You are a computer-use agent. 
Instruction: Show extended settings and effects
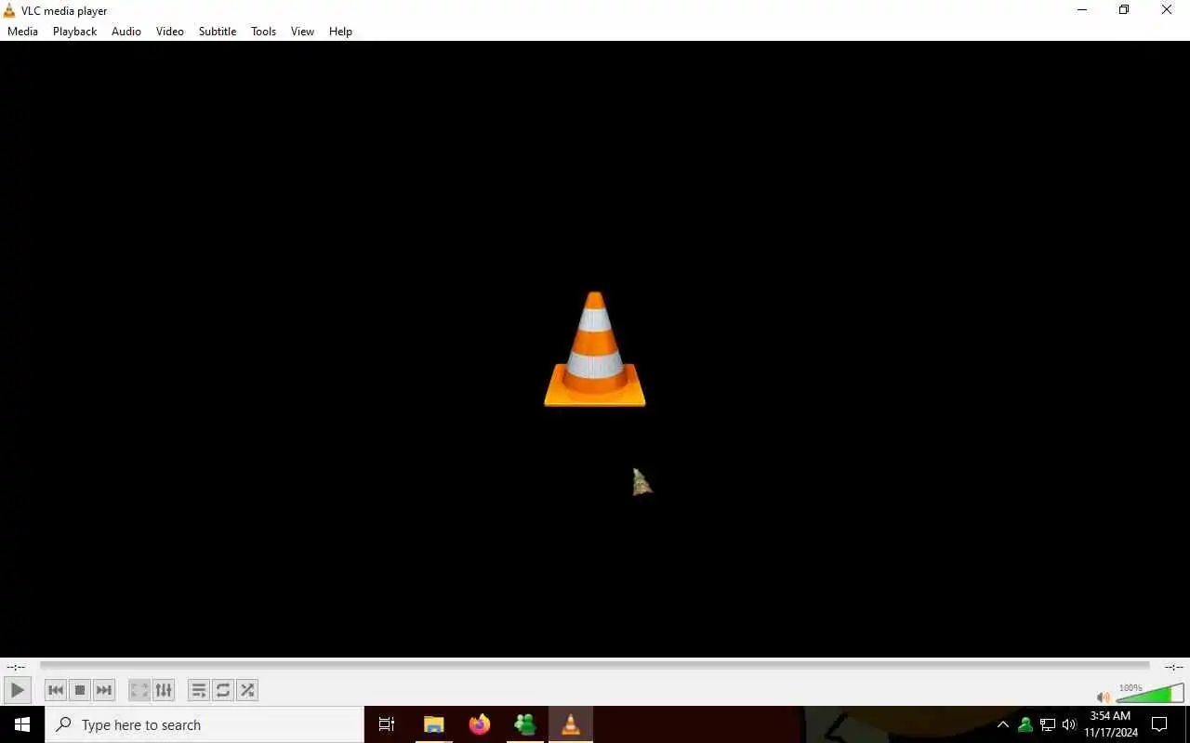tap(164, 690)
